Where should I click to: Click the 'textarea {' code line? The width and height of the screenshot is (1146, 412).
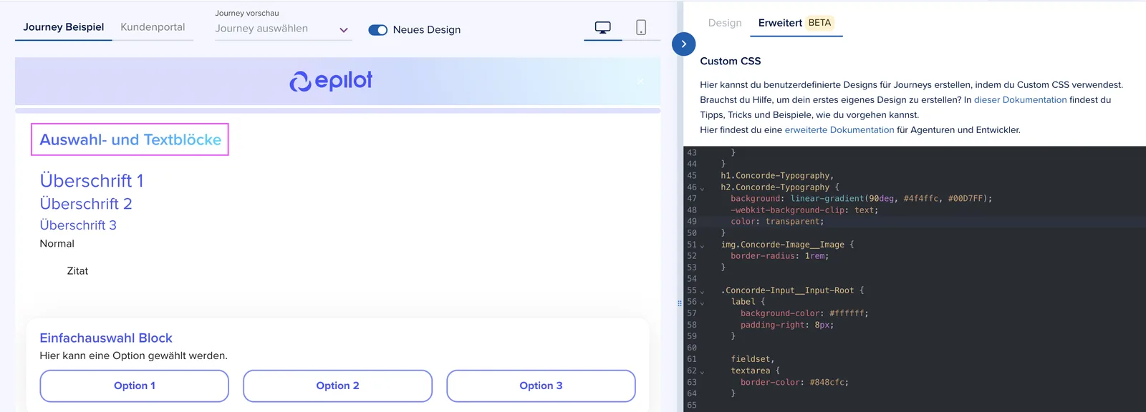coord(755,371)
